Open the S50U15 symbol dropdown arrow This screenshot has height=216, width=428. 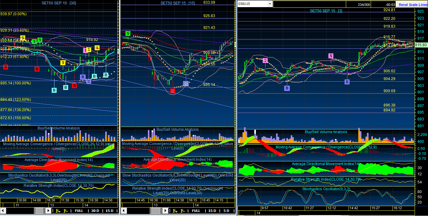coord(270,4)
